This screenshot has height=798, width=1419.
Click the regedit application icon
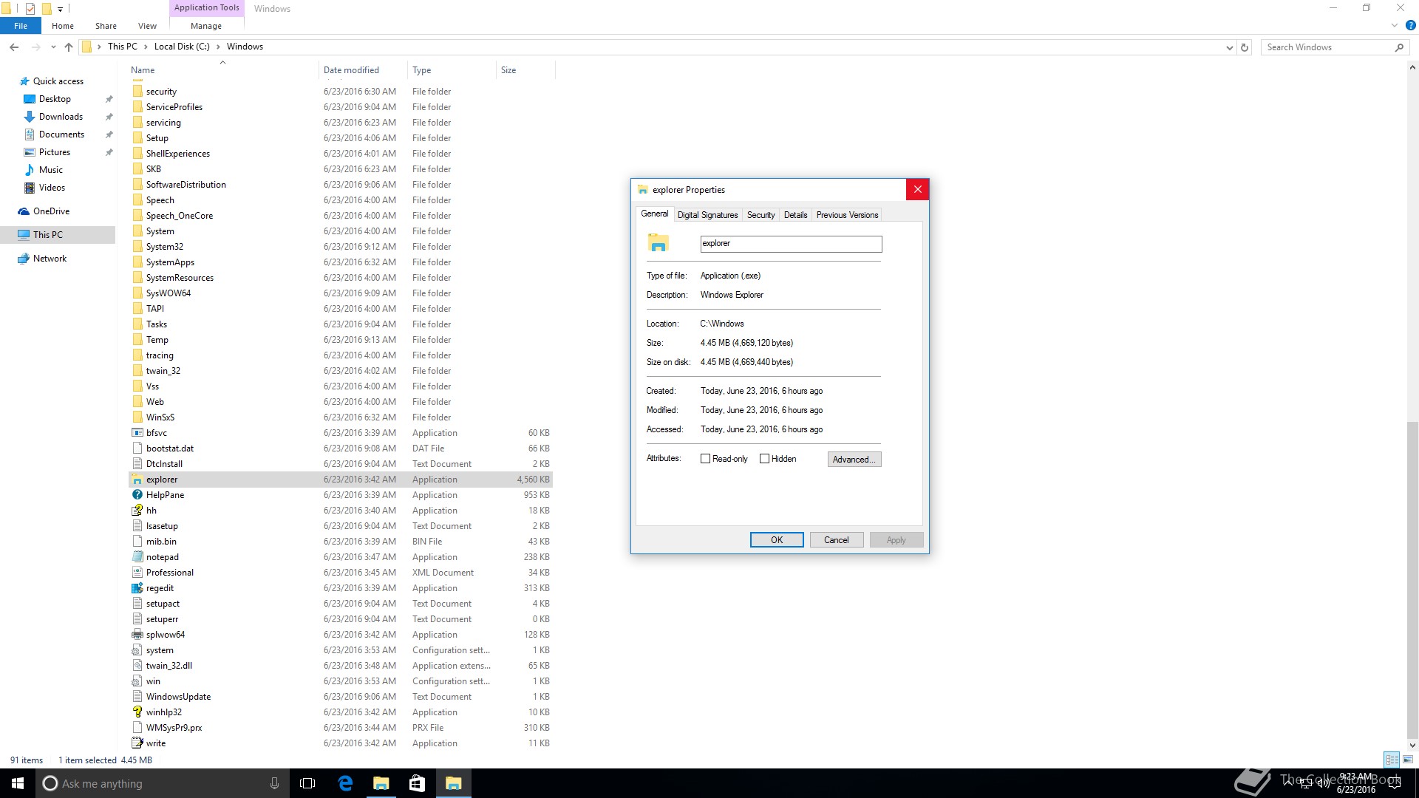point(137,588)
